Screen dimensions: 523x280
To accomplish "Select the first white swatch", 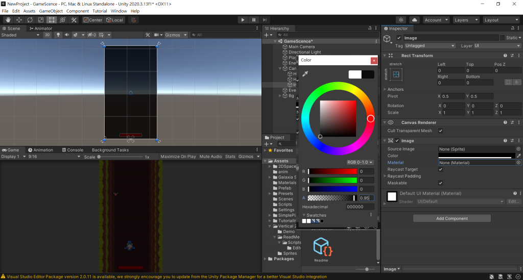I will [304, 221].
